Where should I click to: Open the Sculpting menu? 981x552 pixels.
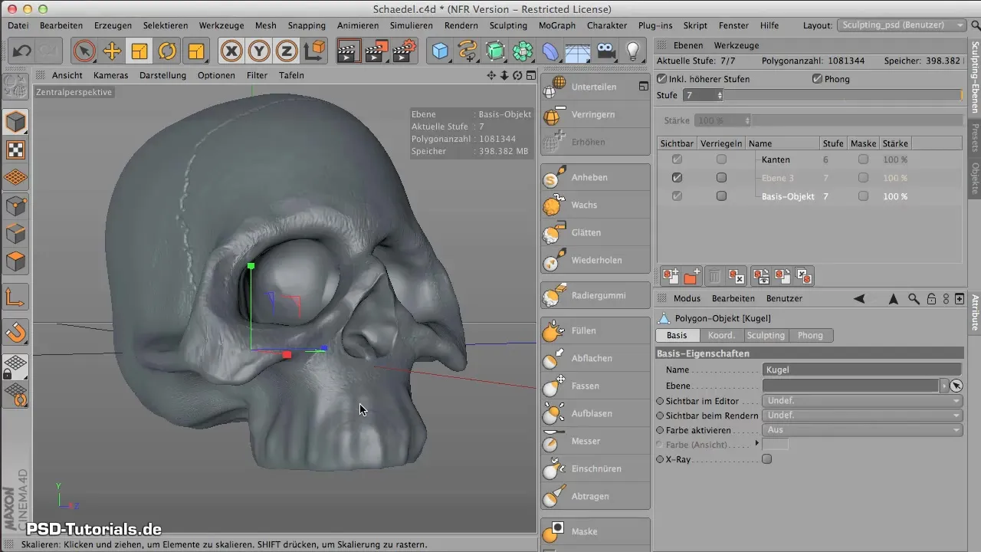coord(508,25)
